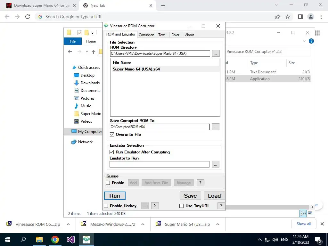
Task: Click the Explorer up-folder arrow
Action: (93, 52)
